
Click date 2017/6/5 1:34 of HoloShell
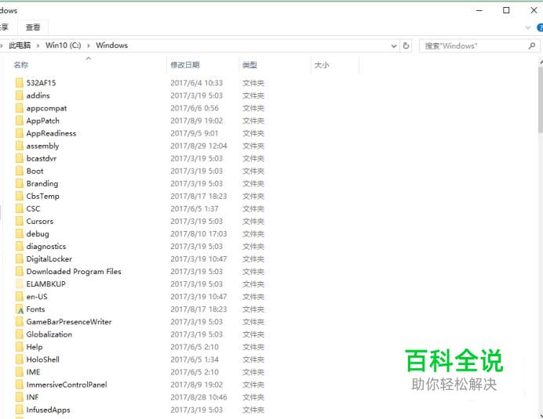[195, 359]
